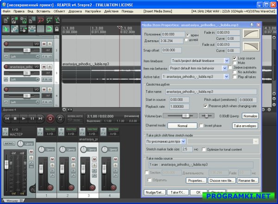This screenshot has width=278, height=204.
Task: Check the Mute item checkbox
Action: [234, 63]
